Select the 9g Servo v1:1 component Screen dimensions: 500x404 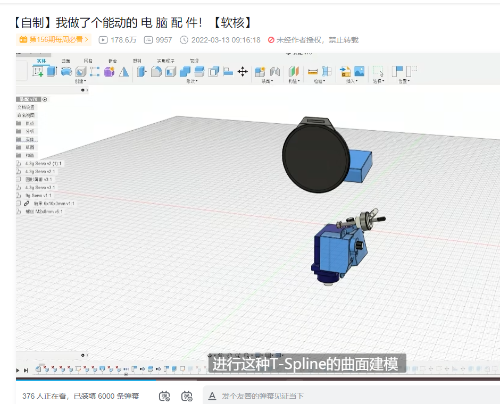point(38,195)
